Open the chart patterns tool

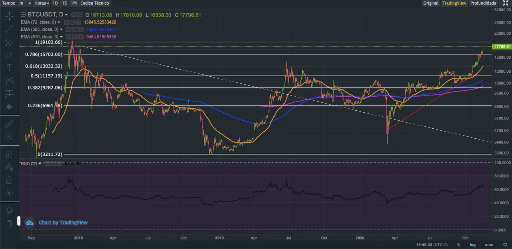[9, 80]
